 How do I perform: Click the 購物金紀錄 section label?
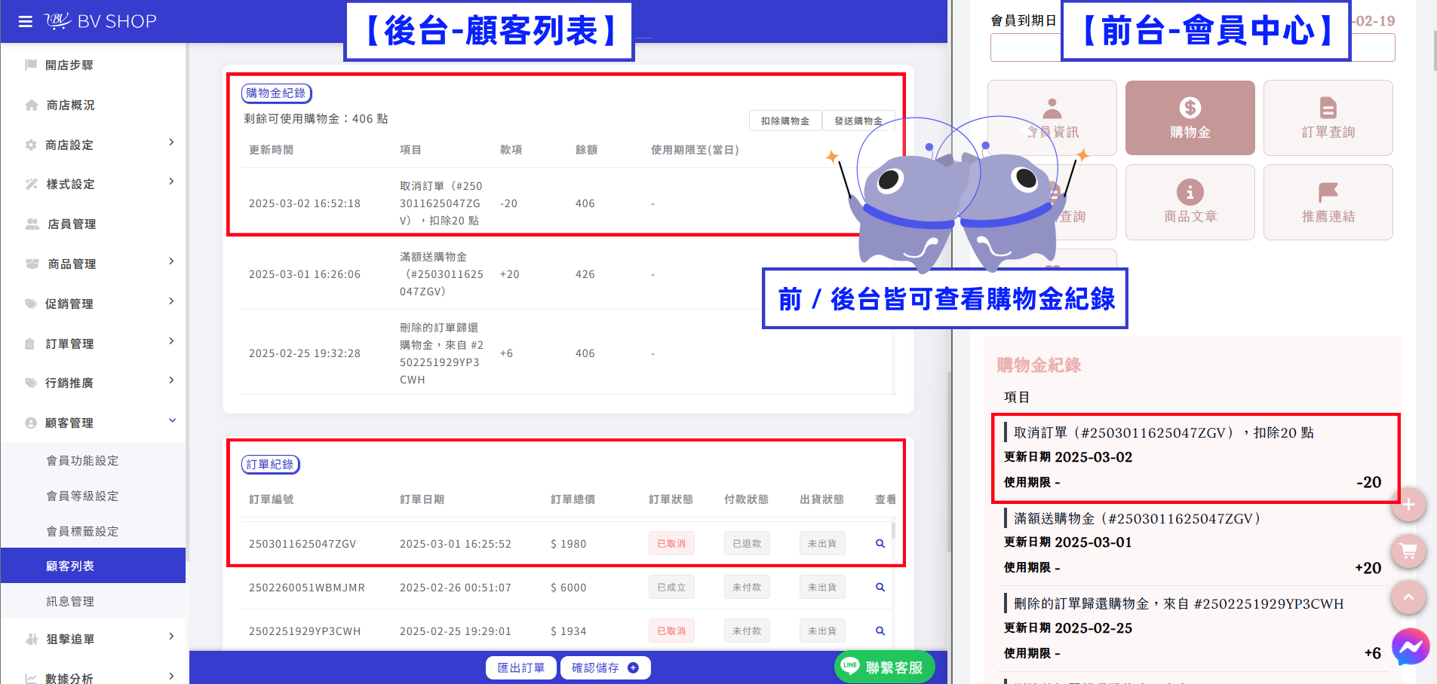(276, 93)
